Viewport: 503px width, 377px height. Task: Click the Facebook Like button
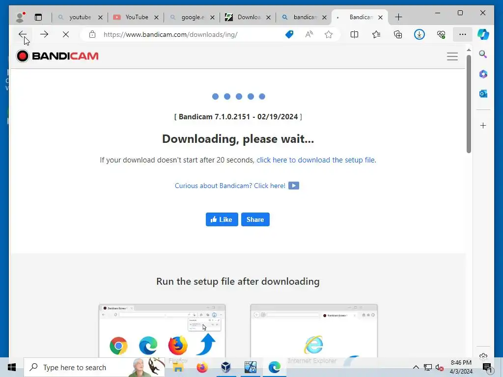coord(222,219)
